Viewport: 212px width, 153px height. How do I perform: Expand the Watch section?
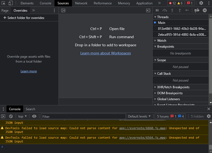[180, 41]
